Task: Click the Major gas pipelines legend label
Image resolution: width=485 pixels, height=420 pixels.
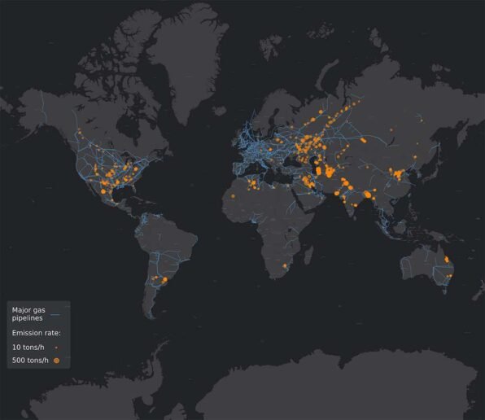Action: [x=28, y=314]
